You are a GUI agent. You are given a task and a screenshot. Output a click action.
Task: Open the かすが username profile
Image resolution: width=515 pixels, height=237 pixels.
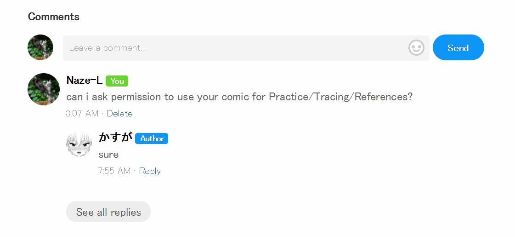point(115,138)
